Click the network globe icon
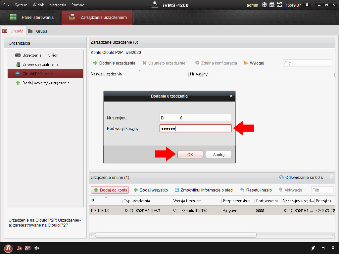 point(264,5)
